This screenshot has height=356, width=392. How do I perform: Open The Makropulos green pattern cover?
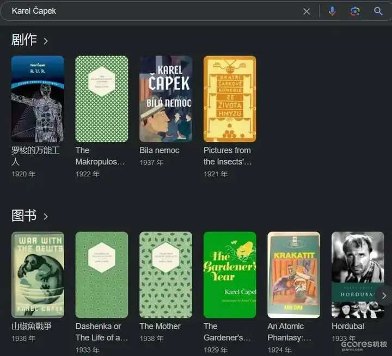[102, 99]
